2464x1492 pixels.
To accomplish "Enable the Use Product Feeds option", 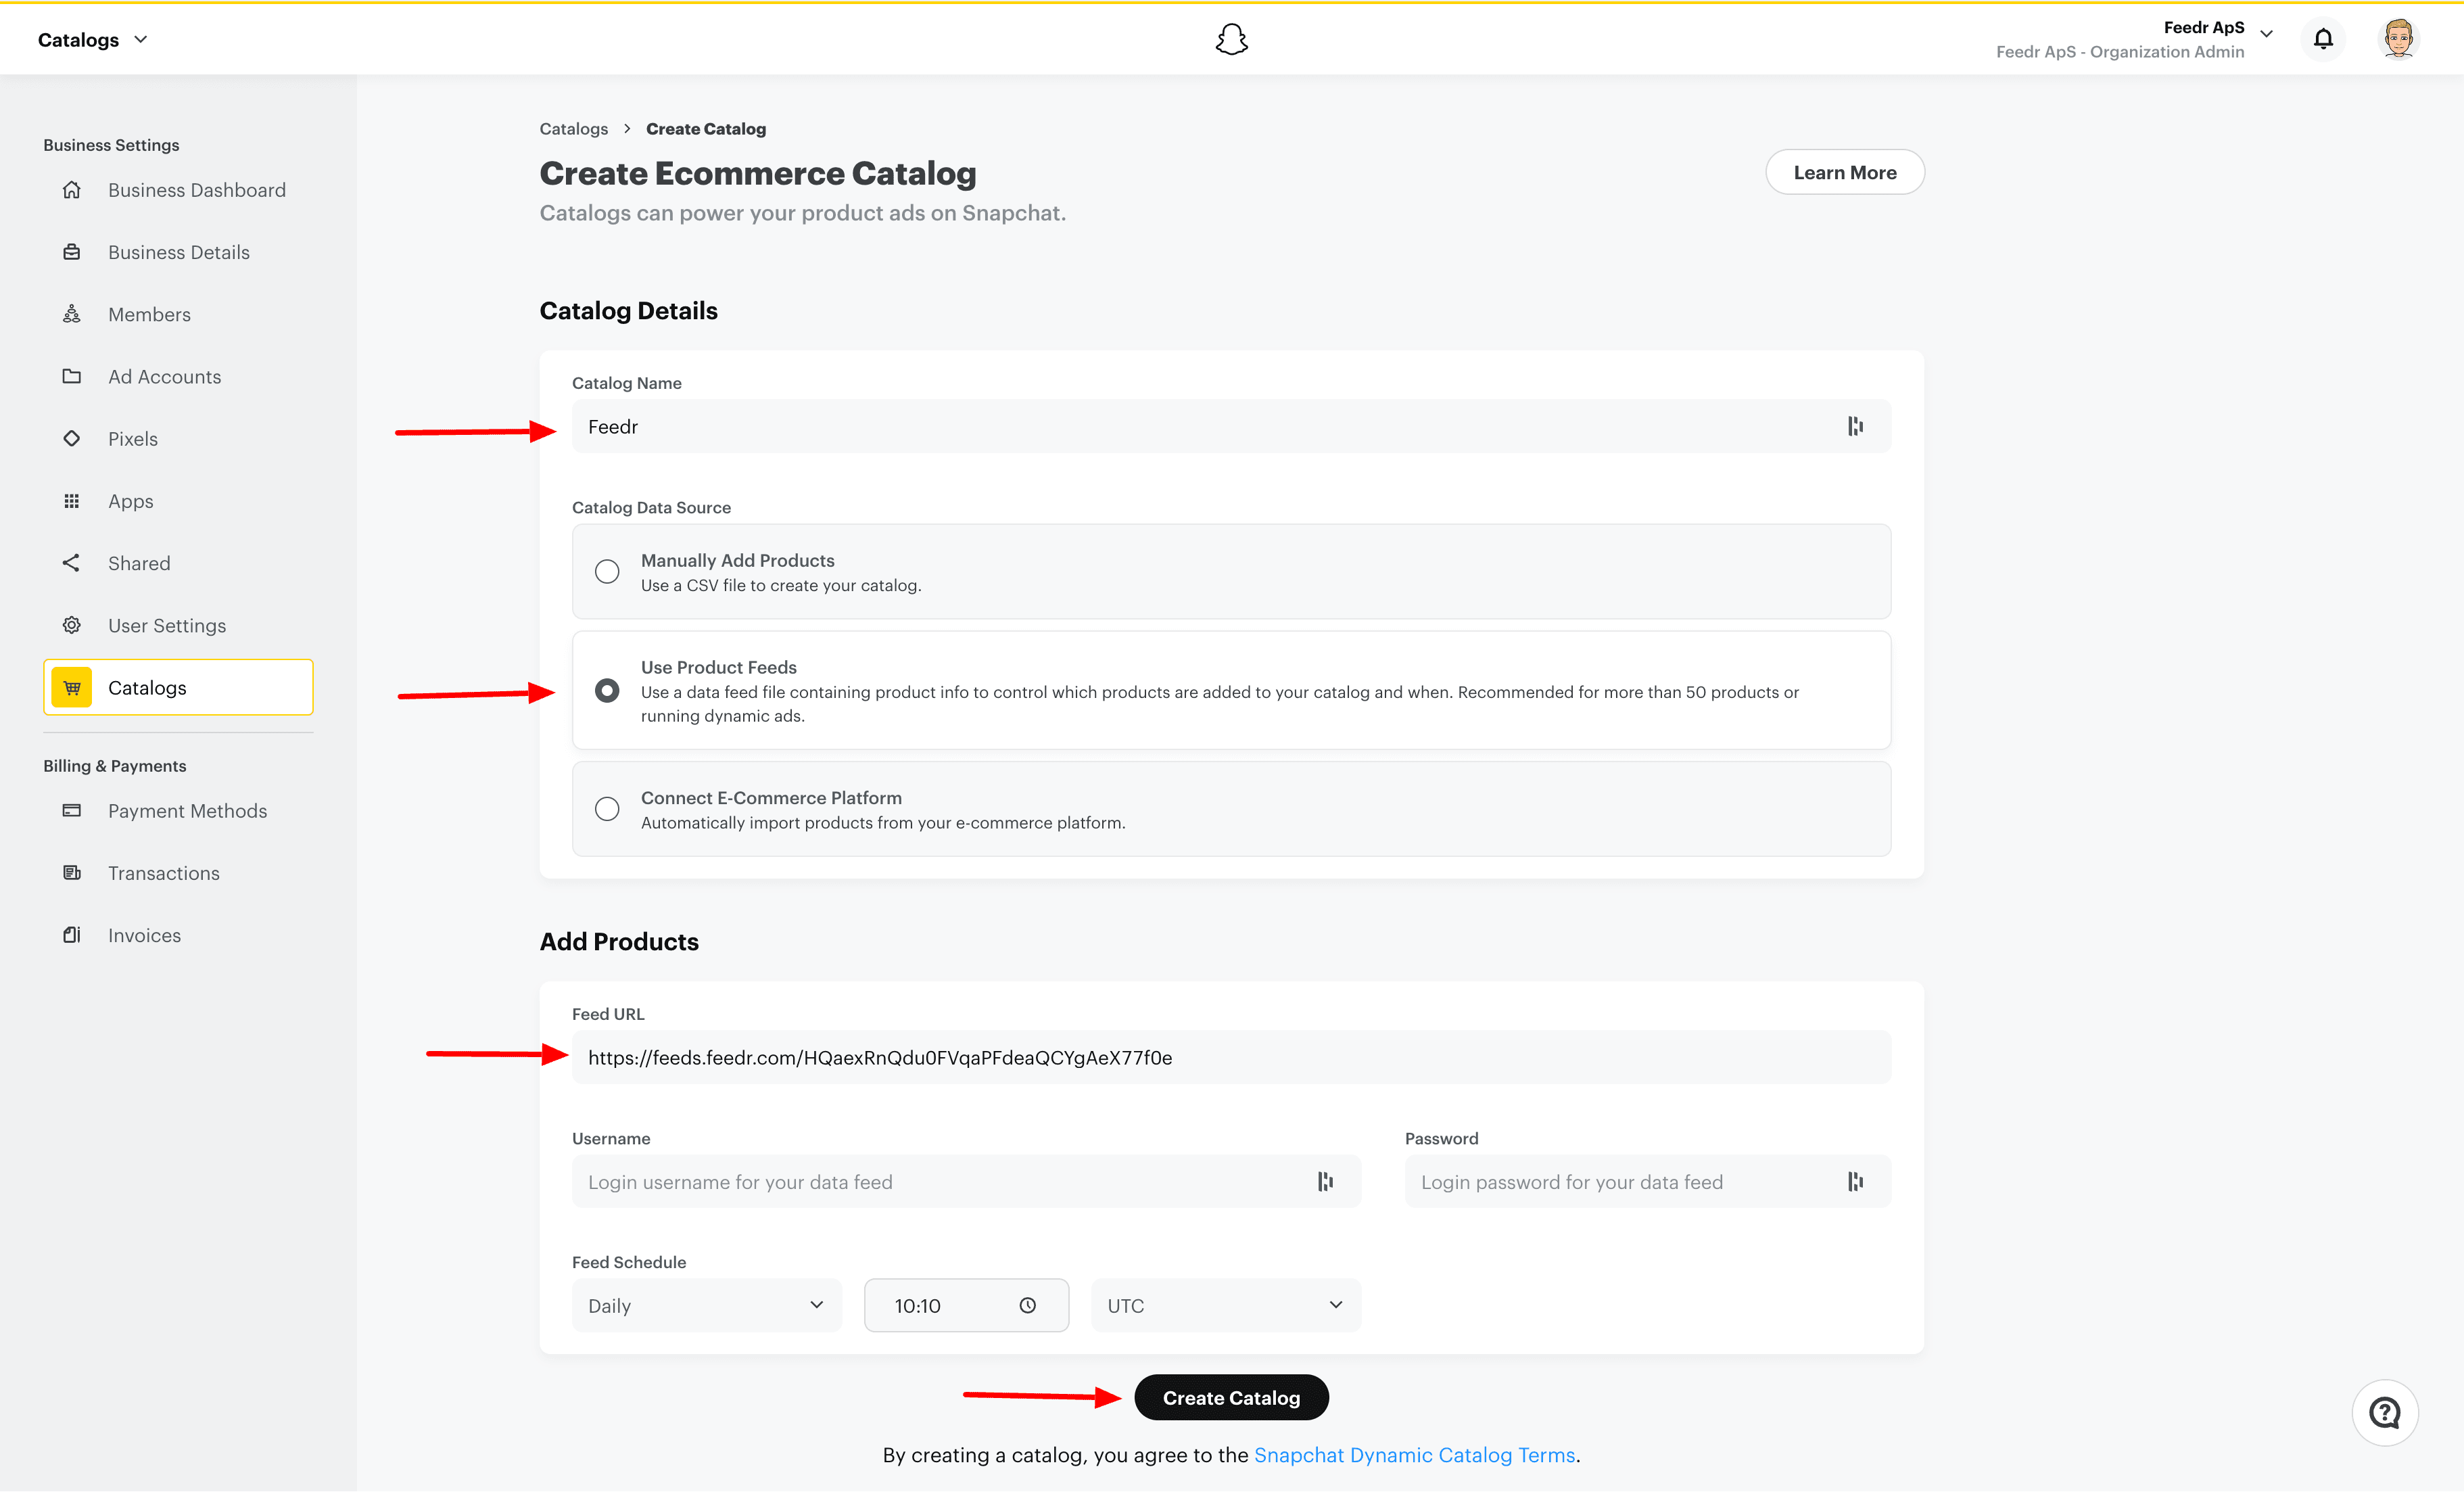I will [607, 690].
